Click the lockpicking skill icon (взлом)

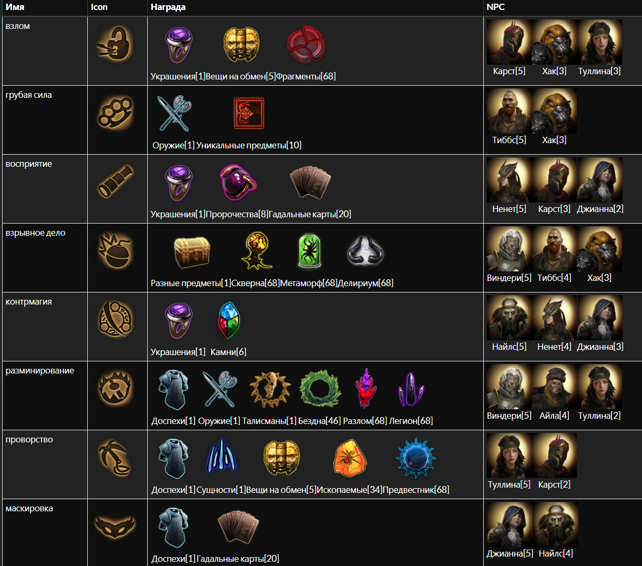(115, 45)
